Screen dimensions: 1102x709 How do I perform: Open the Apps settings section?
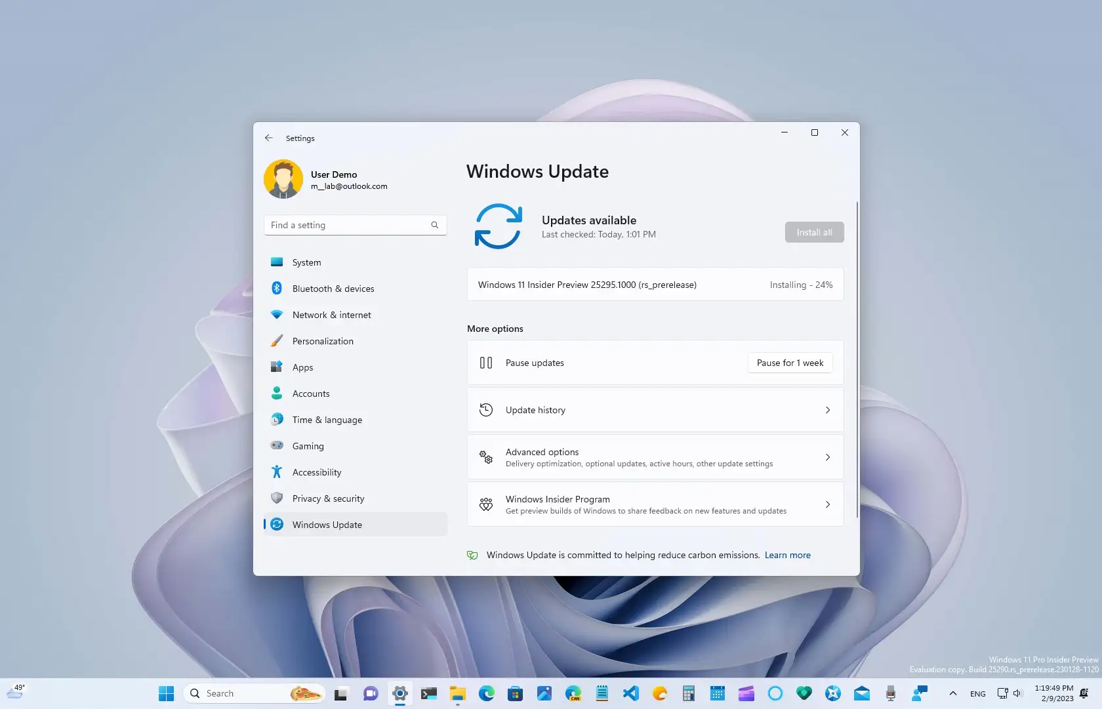tap(302, 367)
